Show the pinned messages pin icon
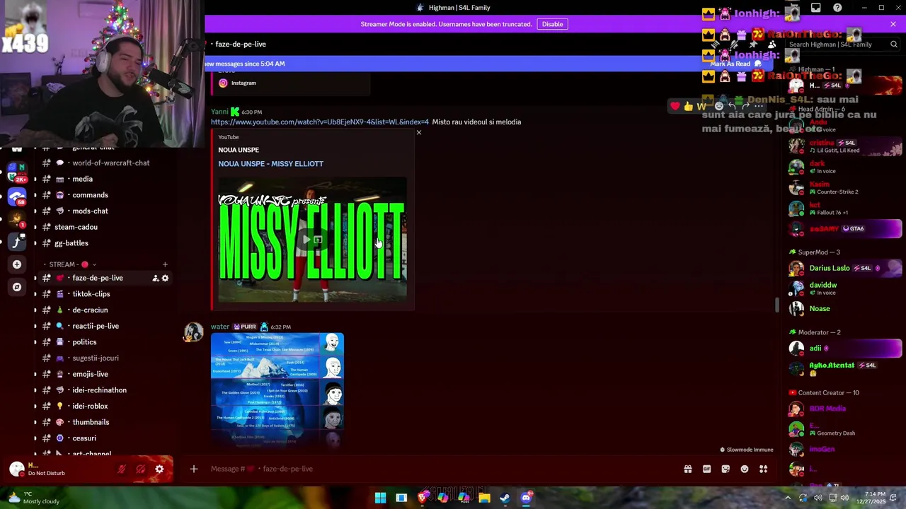Screen dimensions: 906x509 [x=753, y=45]
